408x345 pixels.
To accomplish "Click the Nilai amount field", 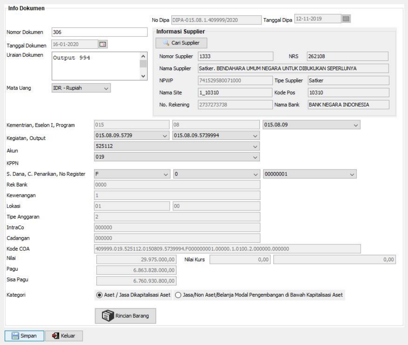I will pyautogui.click(x=137, y=260).
